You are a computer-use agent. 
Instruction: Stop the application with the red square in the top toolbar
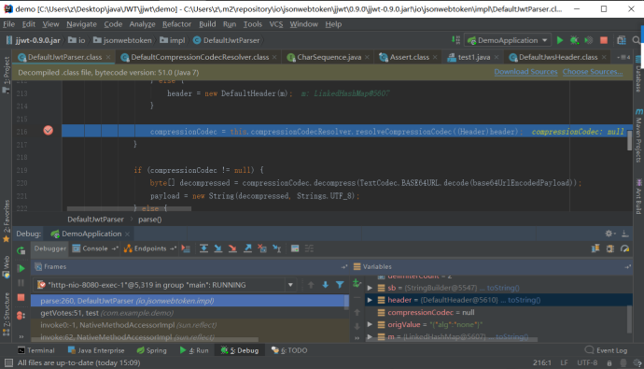(604, 40)
